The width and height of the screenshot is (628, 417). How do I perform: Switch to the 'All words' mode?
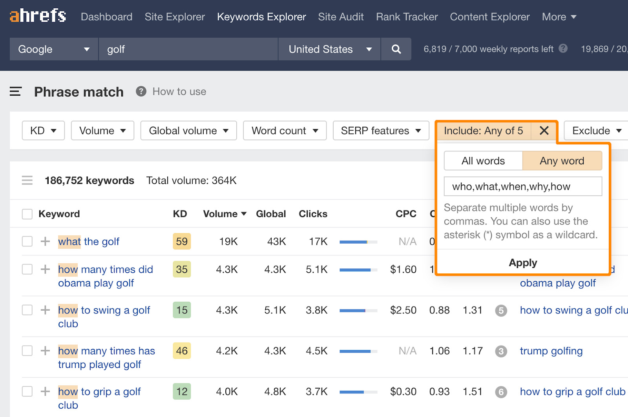coord(483,161)
